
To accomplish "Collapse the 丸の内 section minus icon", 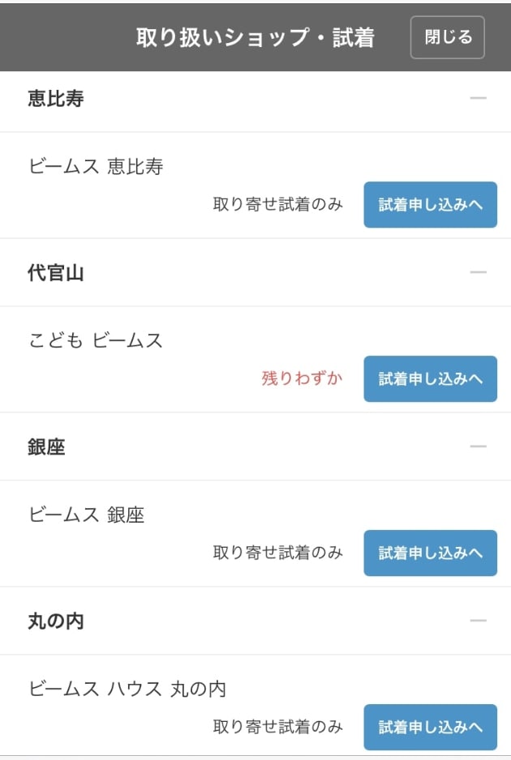I will point(478,621).
